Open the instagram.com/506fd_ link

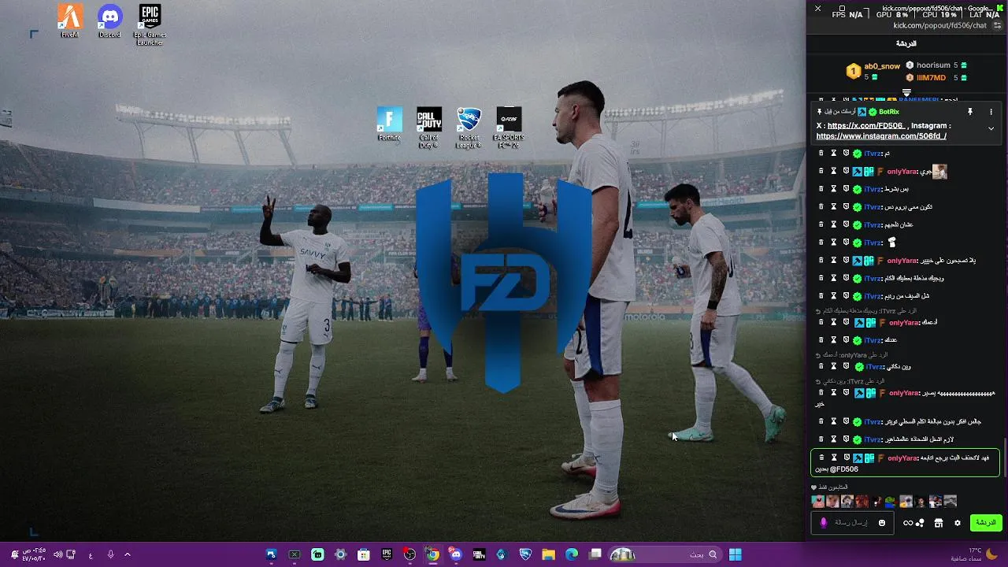pyautogui.click(x=881, y=136)
